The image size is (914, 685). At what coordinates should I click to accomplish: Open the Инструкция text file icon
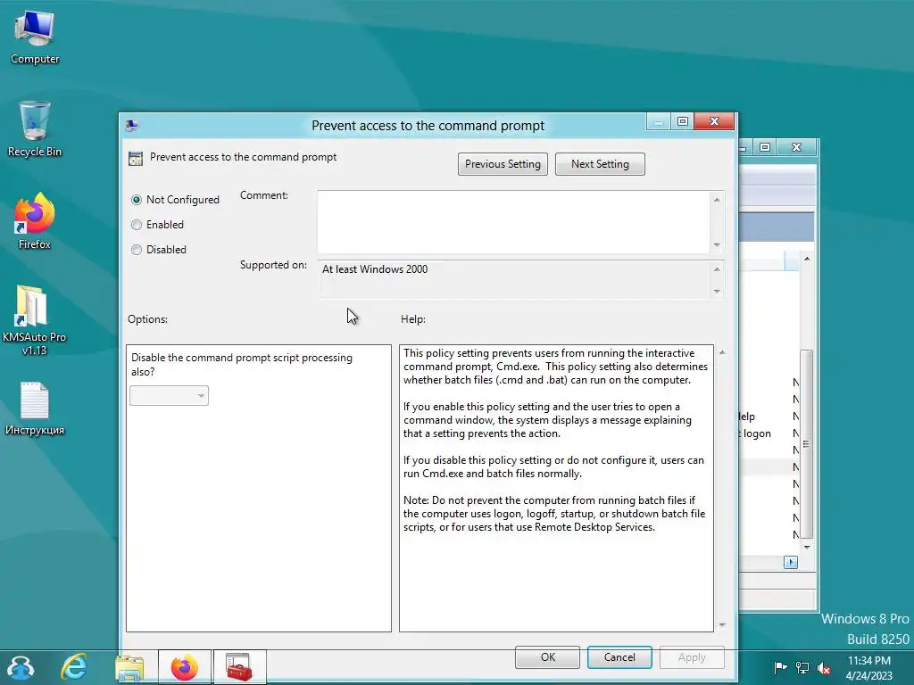pos(35,408)
